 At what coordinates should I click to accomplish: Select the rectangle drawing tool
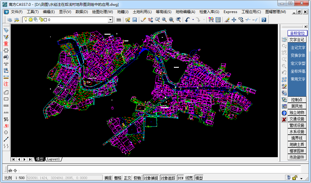pyautogui.click(x=6, y=99)
